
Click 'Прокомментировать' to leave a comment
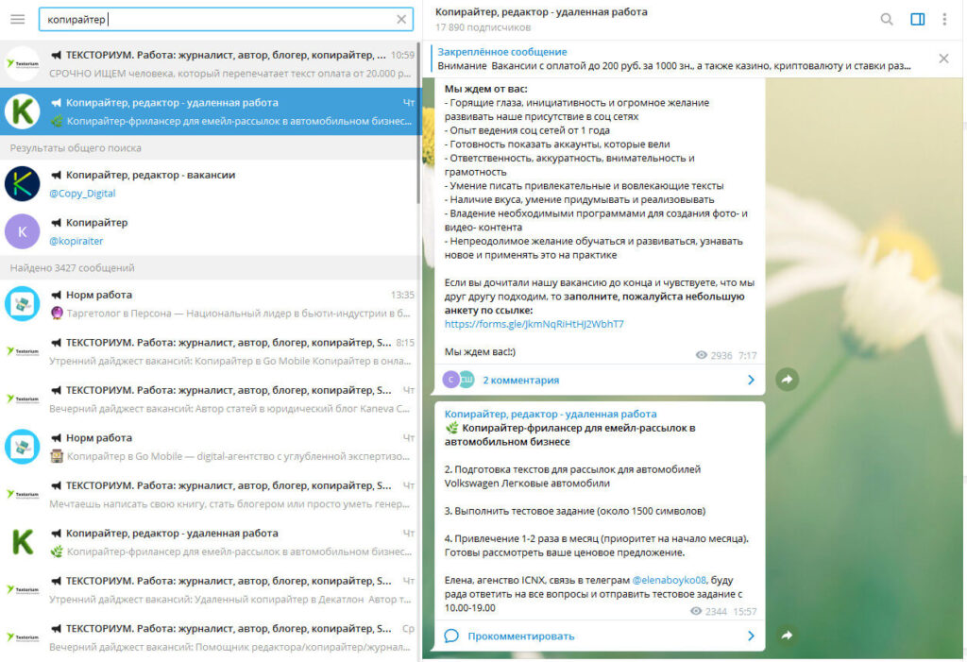pyautogui.click(x=520, y=636)
